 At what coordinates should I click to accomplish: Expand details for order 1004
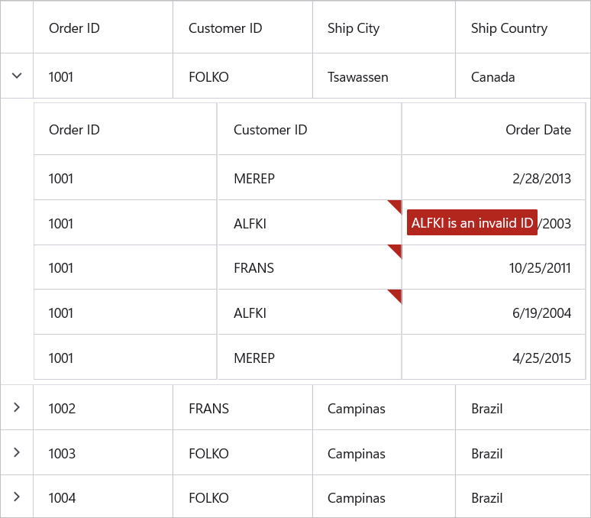[17, 497]
